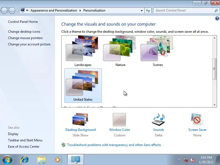Click the Window Color link
The width and height of the screenshot is (220, 165).
pyautogui.click(x=120, y=130)
